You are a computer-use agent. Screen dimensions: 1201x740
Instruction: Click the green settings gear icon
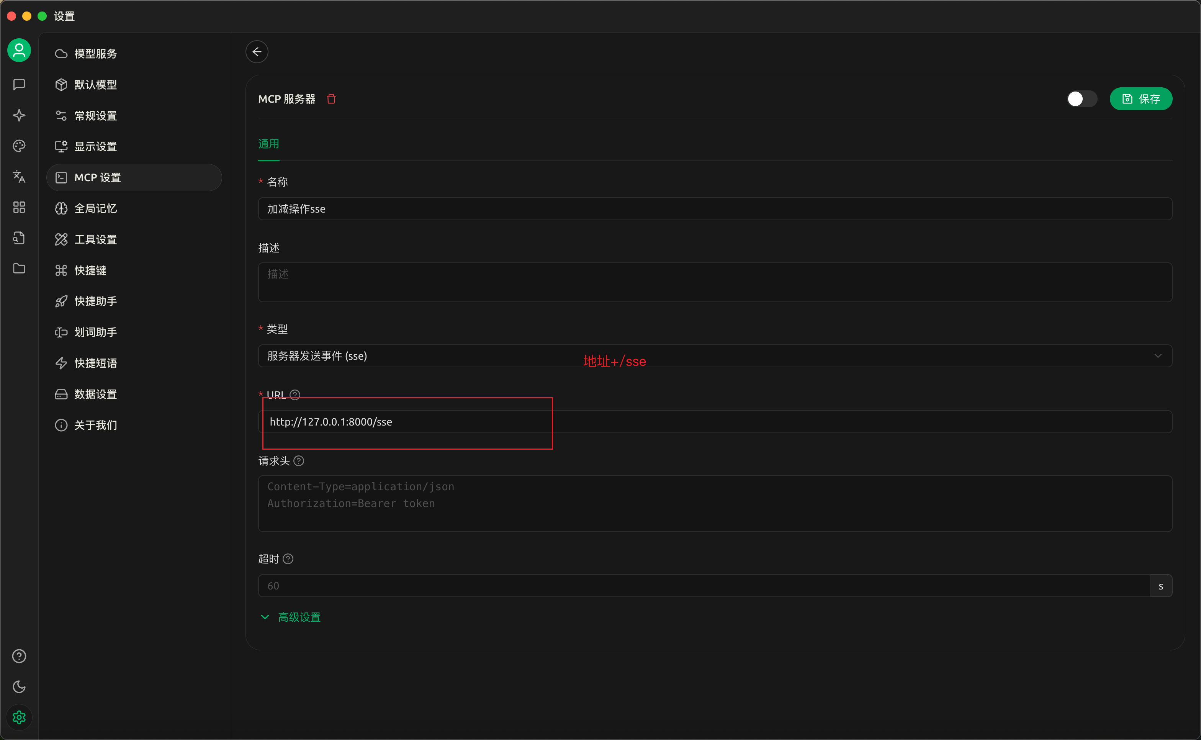pyautogui.click(x=19, y=717)
